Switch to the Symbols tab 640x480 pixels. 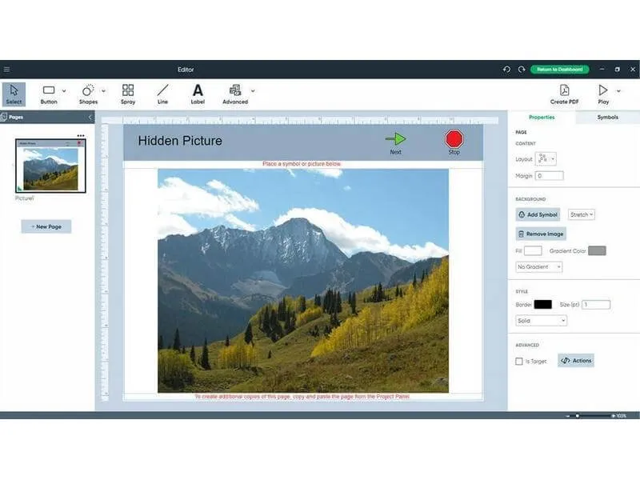pyautogui.click(x=607, y=117)
